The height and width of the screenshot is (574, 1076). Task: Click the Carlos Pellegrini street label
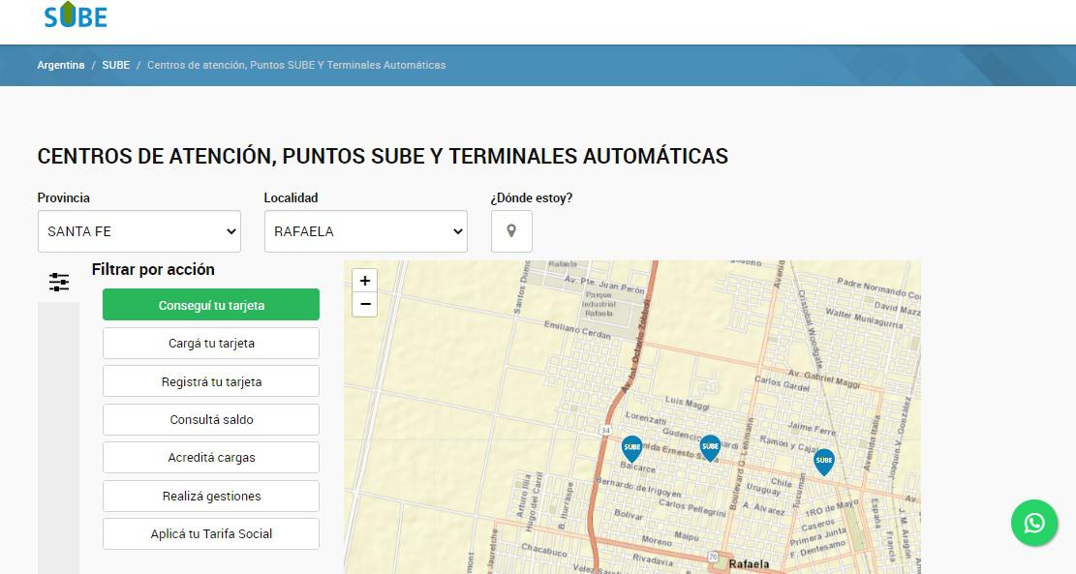pos(692,507)
